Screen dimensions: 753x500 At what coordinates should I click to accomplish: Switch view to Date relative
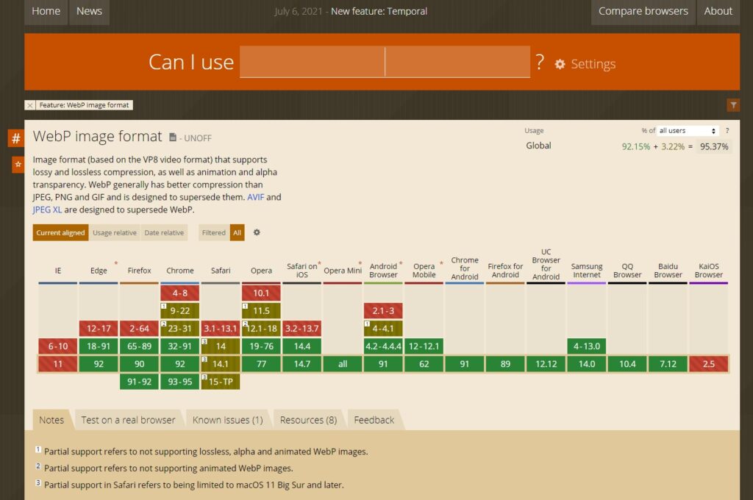pos(164,232)
